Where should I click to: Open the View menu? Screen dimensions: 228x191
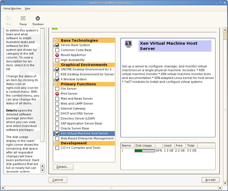28,9
